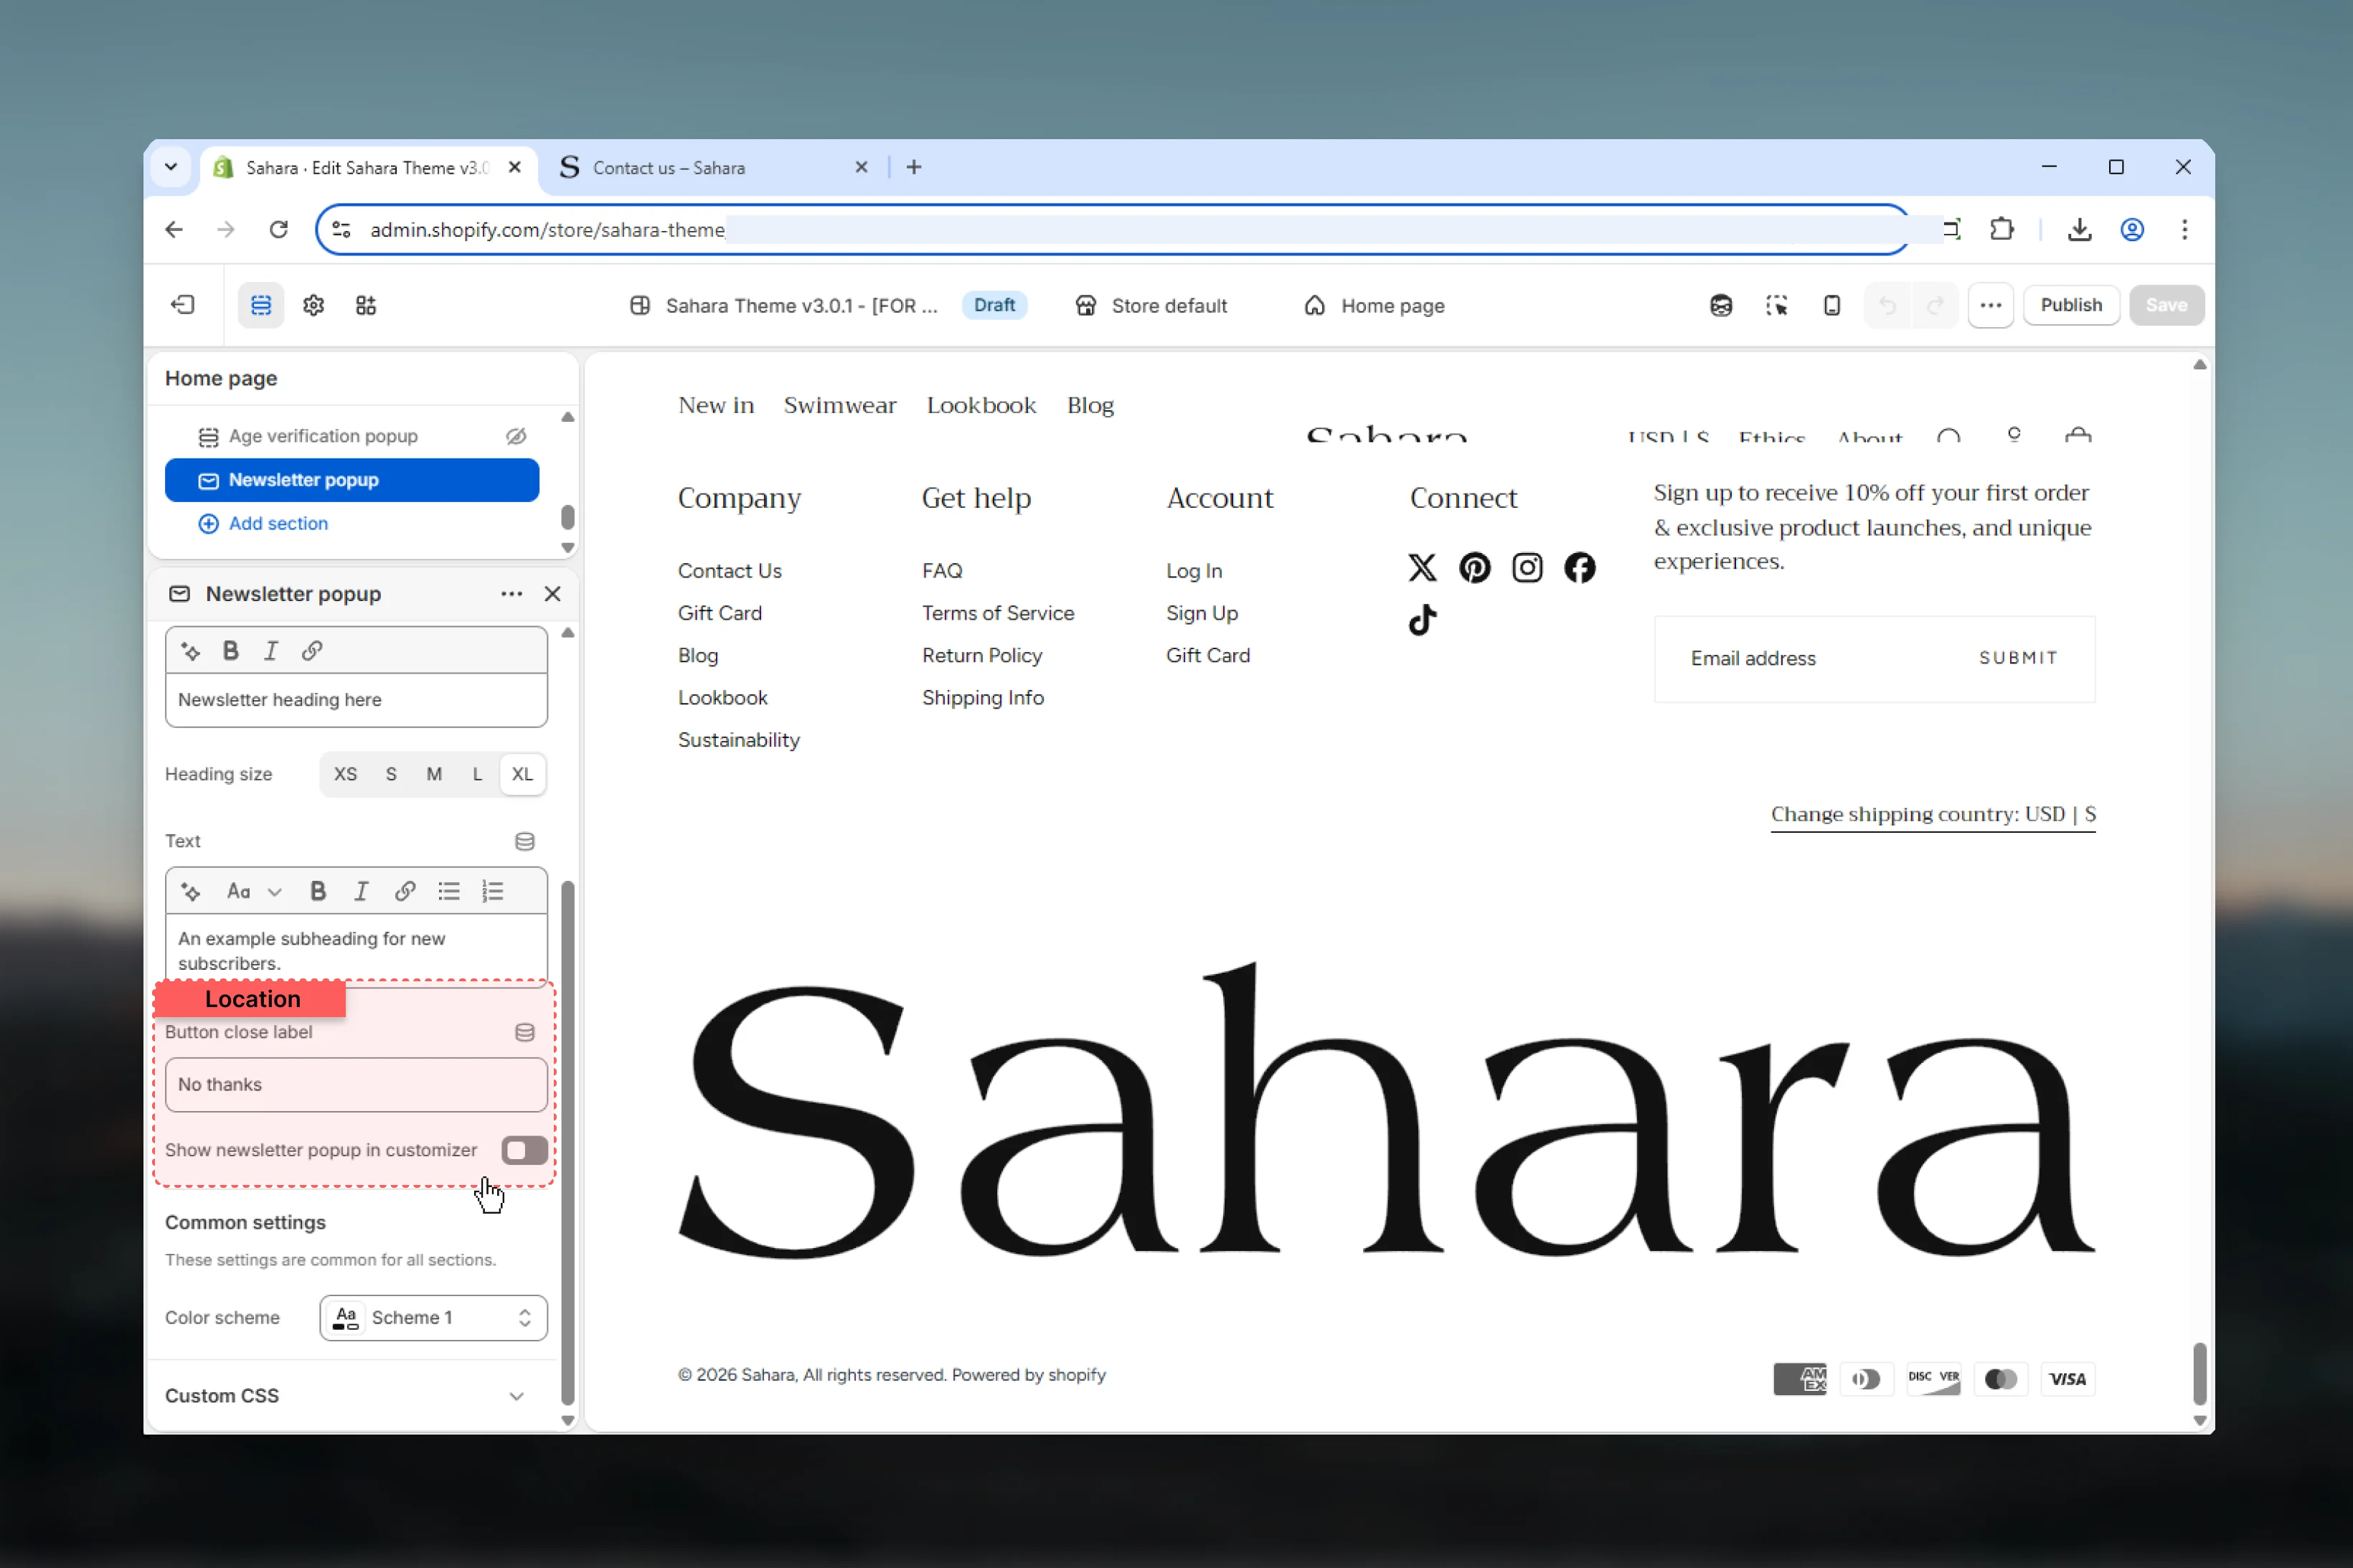Click the Publish button

pos(2070,305)
